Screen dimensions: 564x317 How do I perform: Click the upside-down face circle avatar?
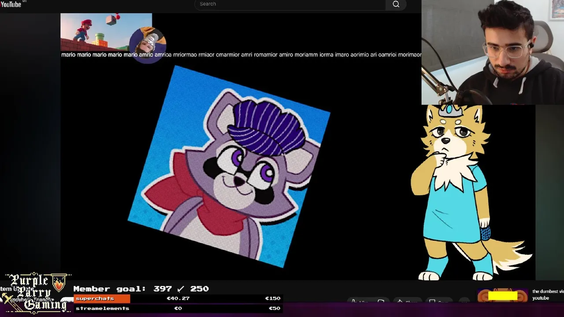point(148,44)
